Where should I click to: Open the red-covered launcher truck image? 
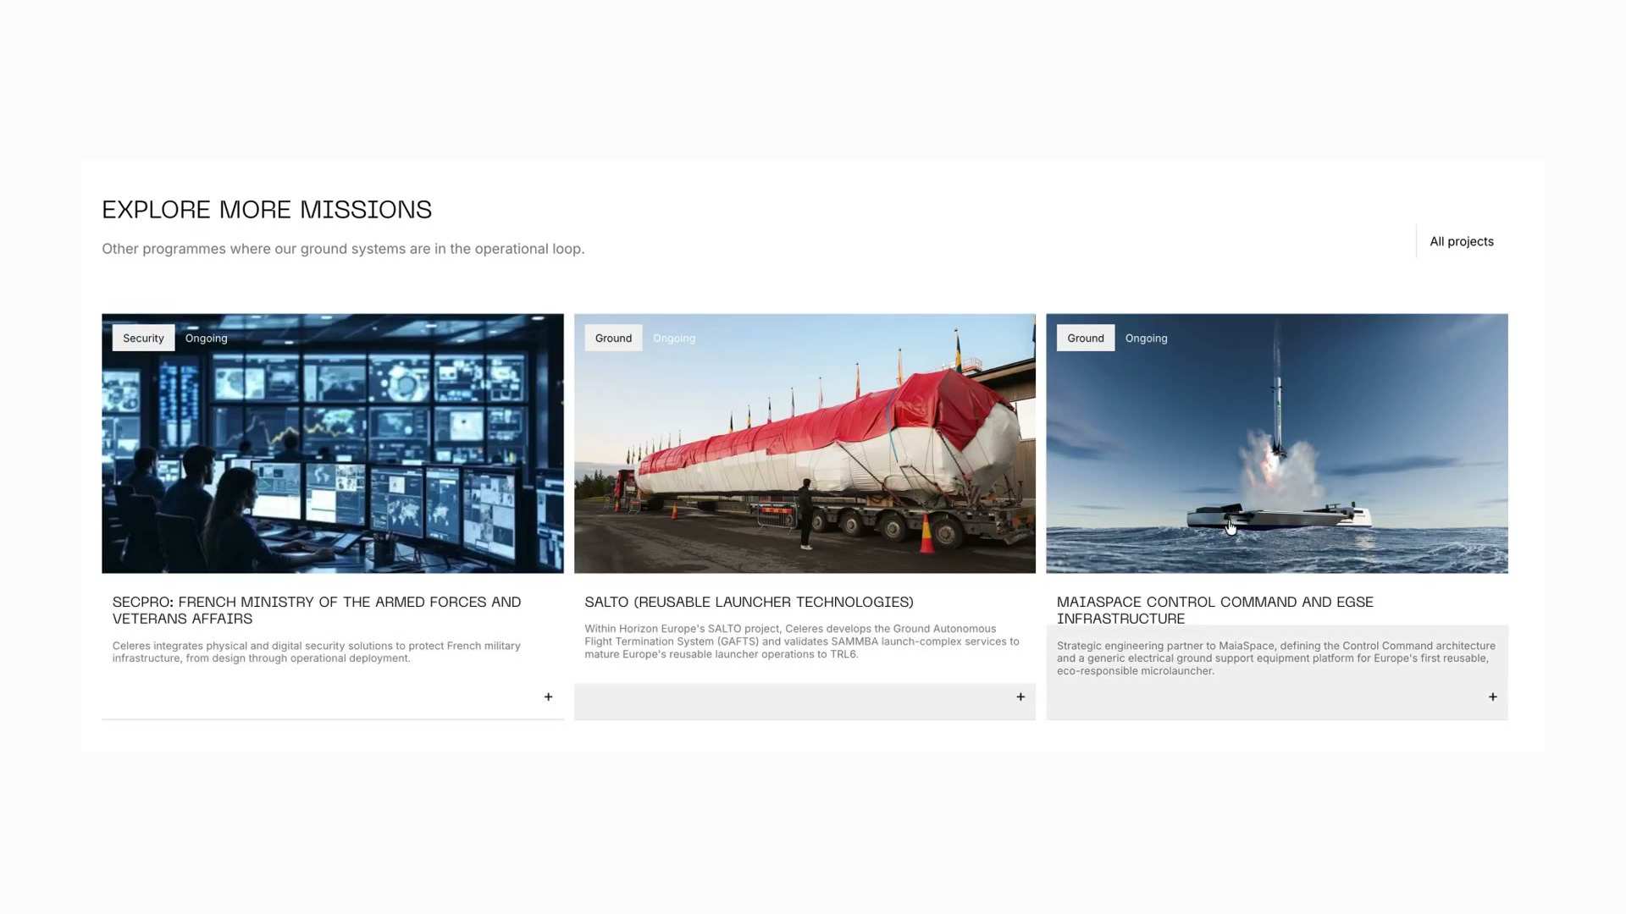coord(805,443)
